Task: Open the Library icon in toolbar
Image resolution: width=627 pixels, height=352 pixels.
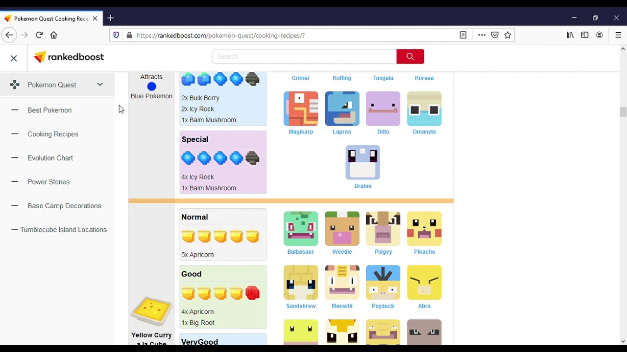Action: [x=570, y=35]
